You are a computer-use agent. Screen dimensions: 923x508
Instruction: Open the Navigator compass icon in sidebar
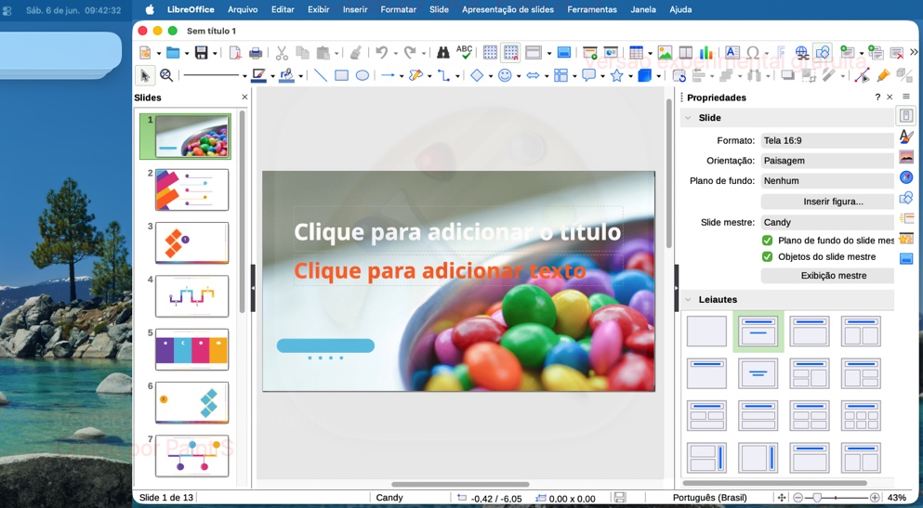pyautogui.click(x=906, y=177)
